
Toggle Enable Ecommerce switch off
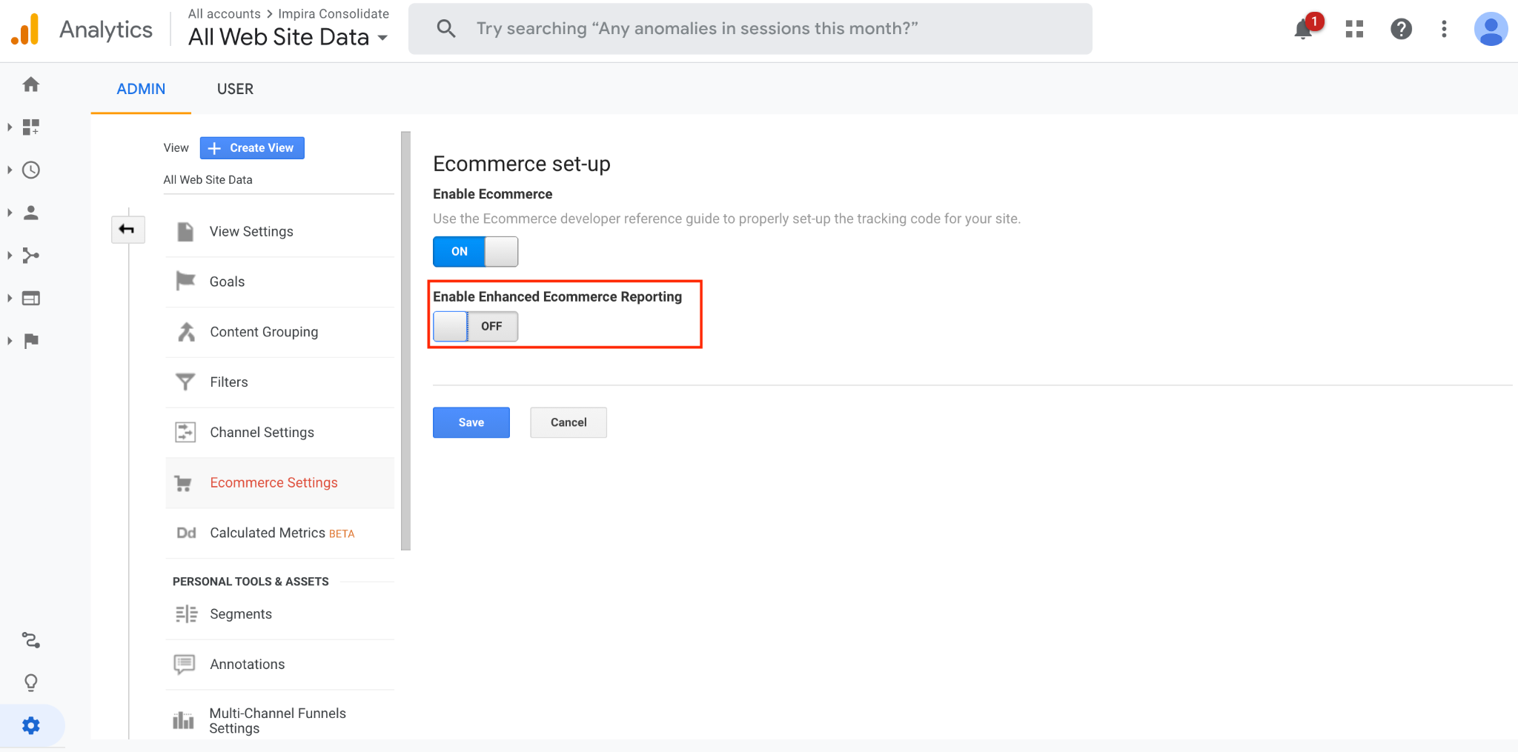pos(475,252)
